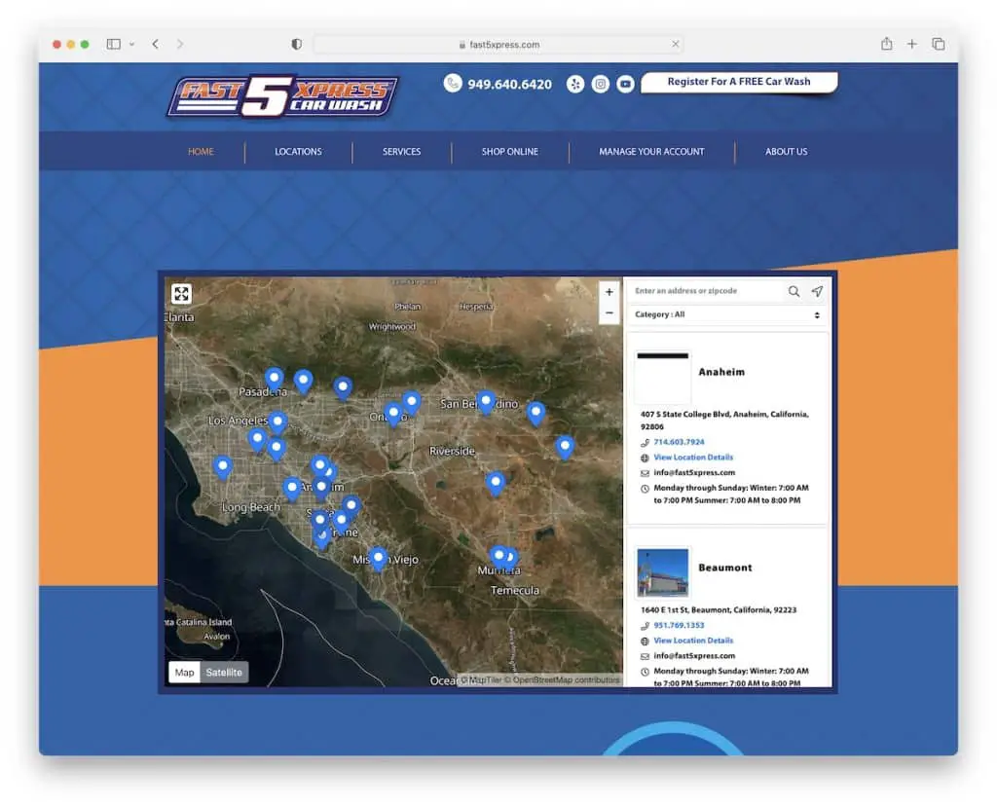997x807 pixels.
Task: Click the Beaumont location thumbnail photo
Action: pyautogui.click(x=662, y=571)
